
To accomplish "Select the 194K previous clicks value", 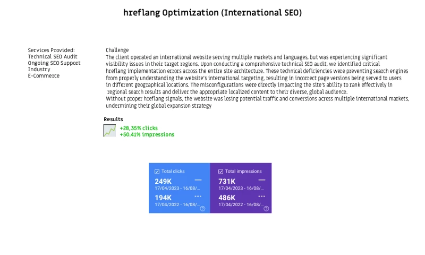I will coord(164,198).
